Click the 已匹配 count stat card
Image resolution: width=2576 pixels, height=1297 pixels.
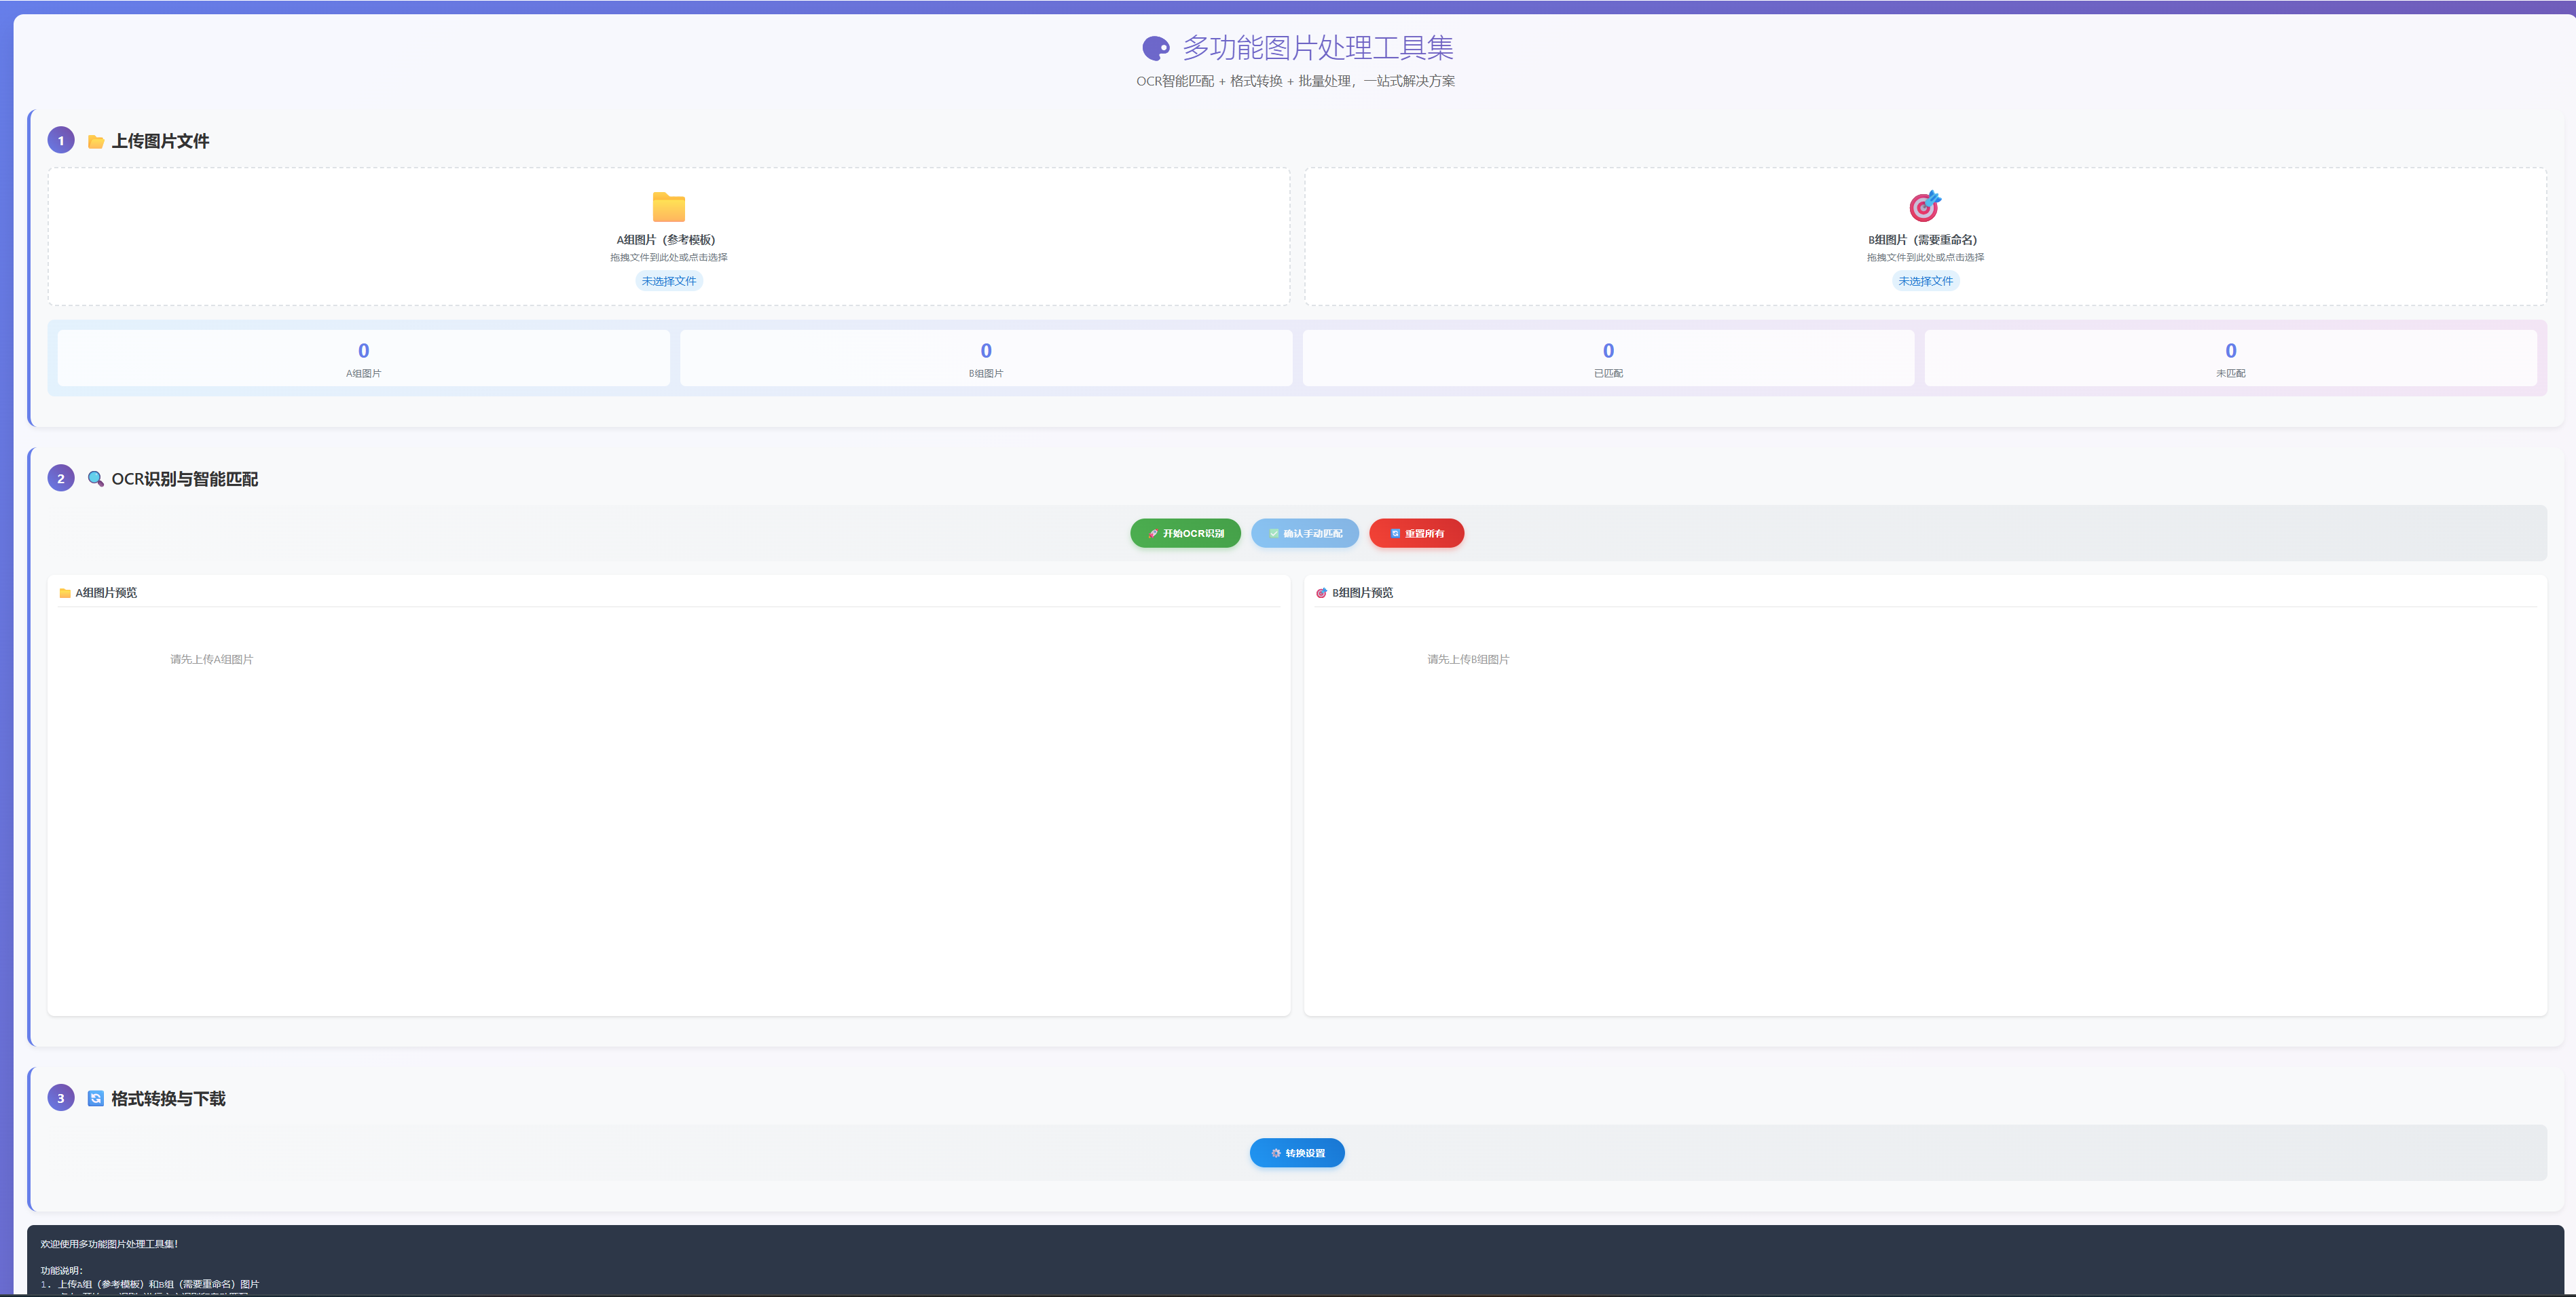pyautogui.click(x=1608, y=358)
